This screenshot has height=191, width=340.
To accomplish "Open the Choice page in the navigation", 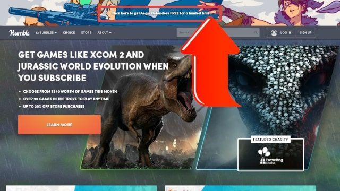I will 69,33.
